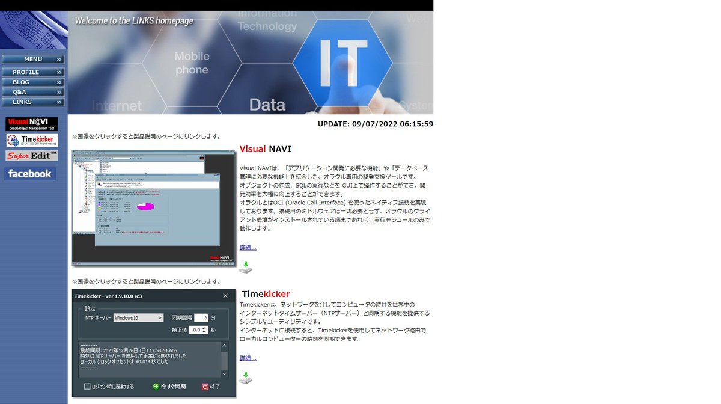Click the Timekicker sidebar logo
721x404 pixels.
(x=32, y=141)
